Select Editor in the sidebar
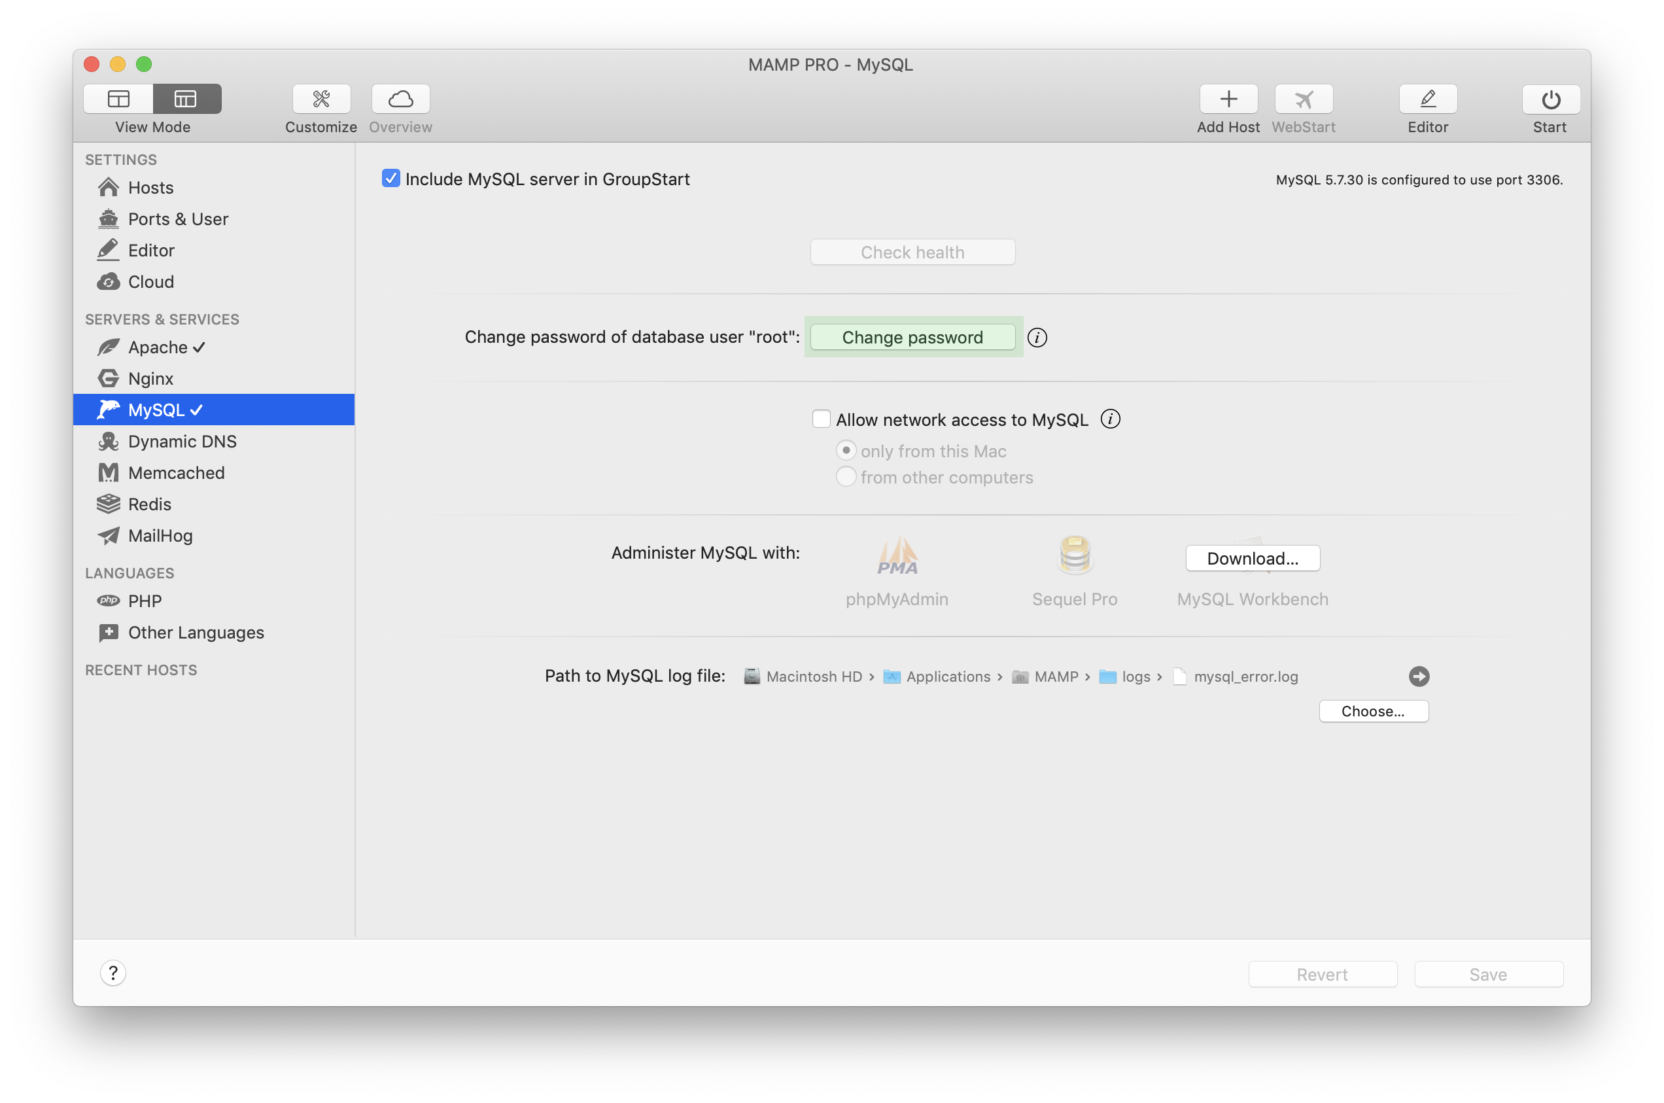The image size is (1664, 1103). [214, 251]
